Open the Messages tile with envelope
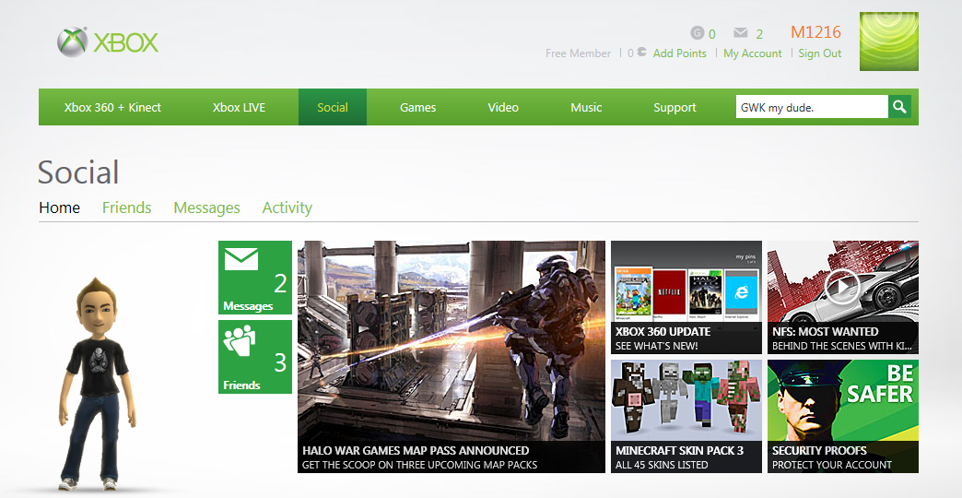Screen dimensions: 962x498 pyautogui.click(x=255, y=278)
